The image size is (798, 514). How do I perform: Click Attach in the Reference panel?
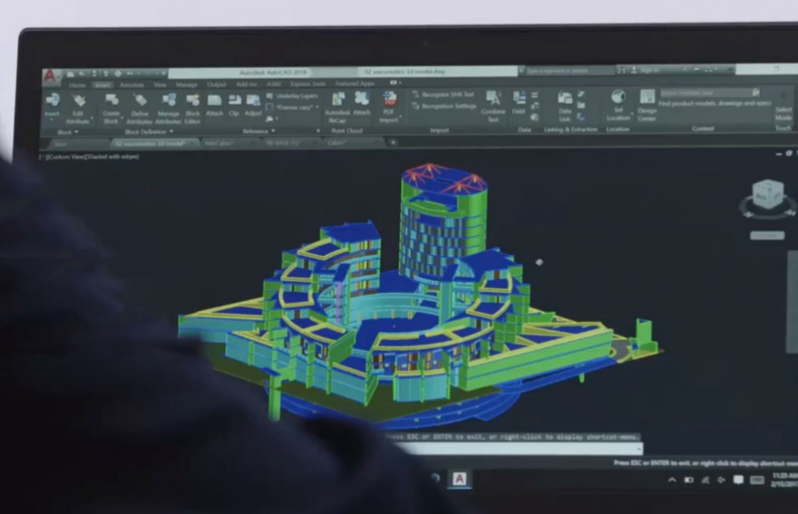pyautogui.click(x=214, y=105)
